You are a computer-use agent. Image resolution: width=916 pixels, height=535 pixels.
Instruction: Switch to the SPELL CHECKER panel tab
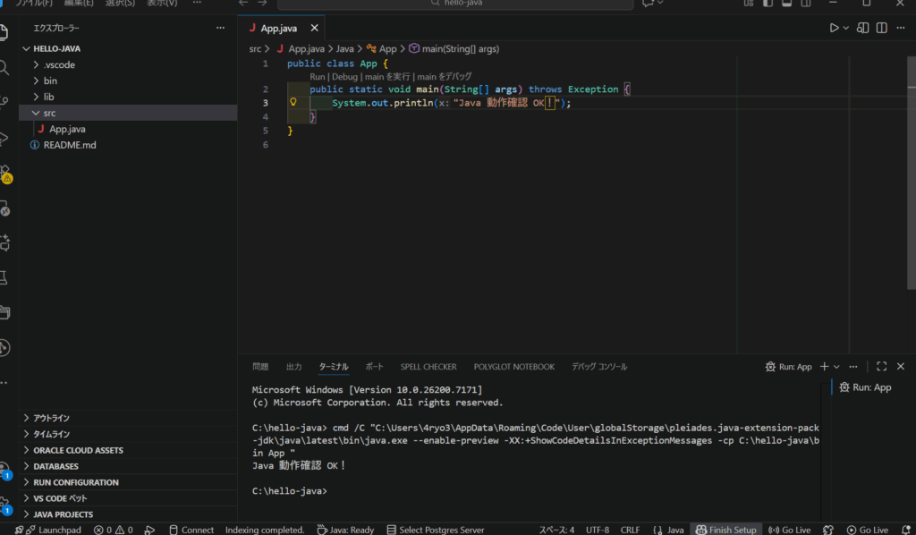click(x=428, y=367)
